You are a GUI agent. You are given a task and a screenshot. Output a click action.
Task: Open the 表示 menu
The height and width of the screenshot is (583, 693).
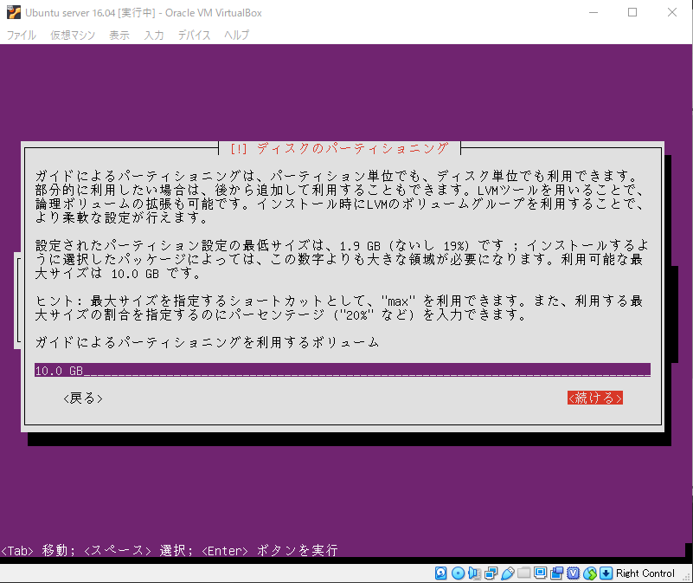pos(121,36)
